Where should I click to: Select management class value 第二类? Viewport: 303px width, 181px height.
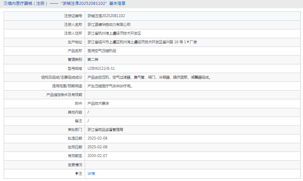pos(93,60)
